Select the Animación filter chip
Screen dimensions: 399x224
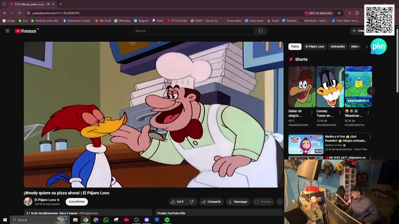click(x=338, y=47)
